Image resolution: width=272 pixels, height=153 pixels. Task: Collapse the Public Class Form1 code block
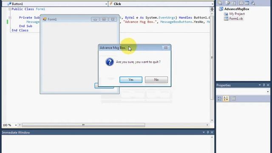[10, 9]
